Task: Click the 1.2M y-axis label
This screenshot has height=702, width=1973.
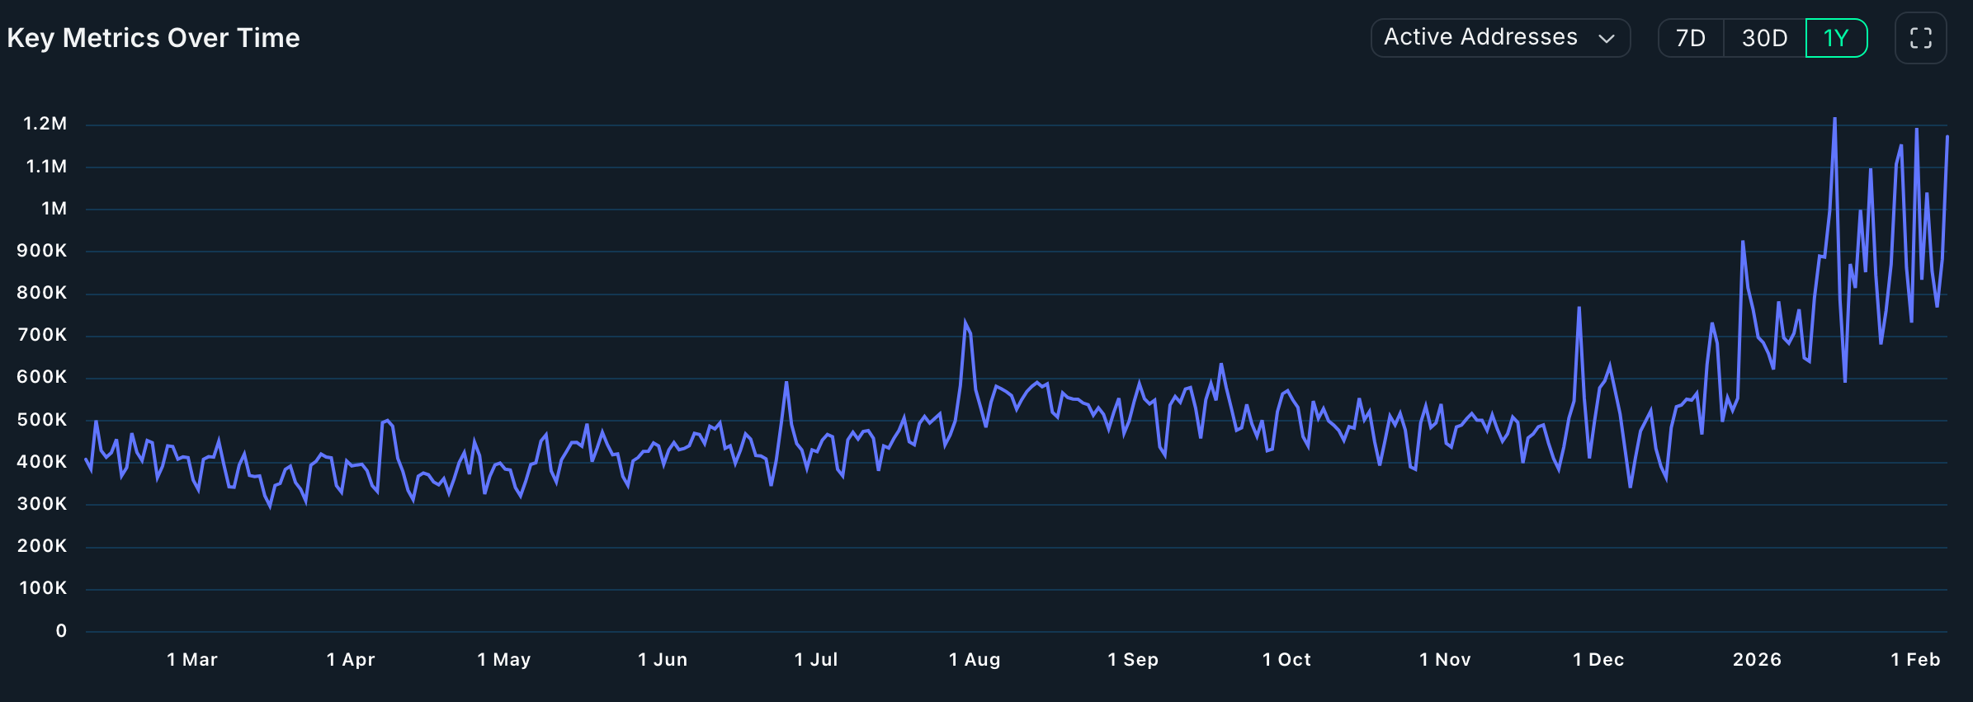Action: coord(45,124)
